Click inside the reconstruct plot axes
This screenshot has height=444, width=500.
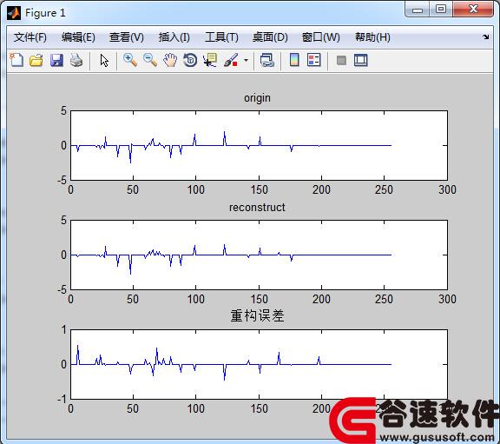[x=259, y=255]
